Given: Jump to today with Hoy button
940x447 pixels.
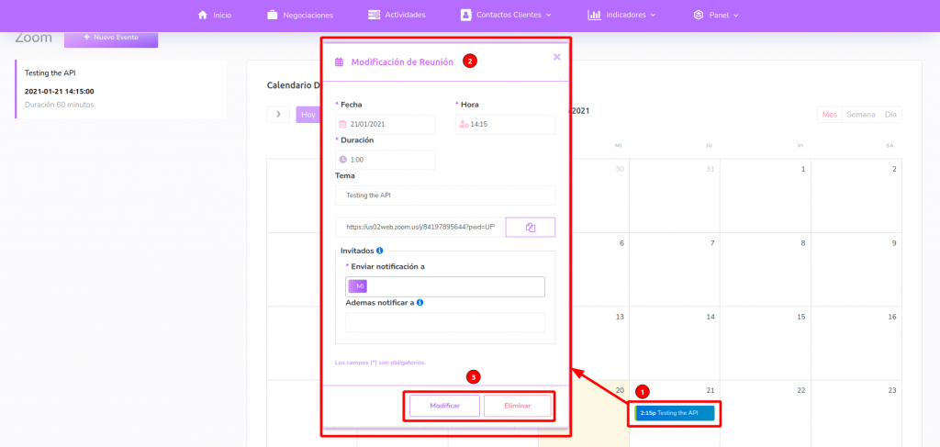Looking at the screenshot, I should [x=308, y=115].
